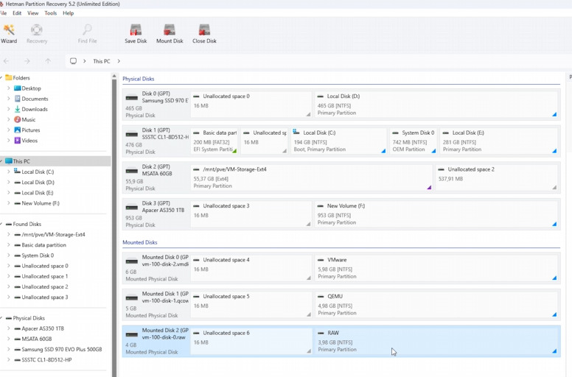Expand Documents tree node
The image size is (572, 377).
pos(8,99)
